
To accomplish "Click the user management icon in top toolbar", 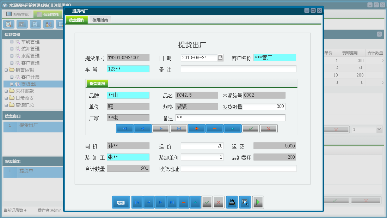I will pyautogui.click(x=49, y=24).
